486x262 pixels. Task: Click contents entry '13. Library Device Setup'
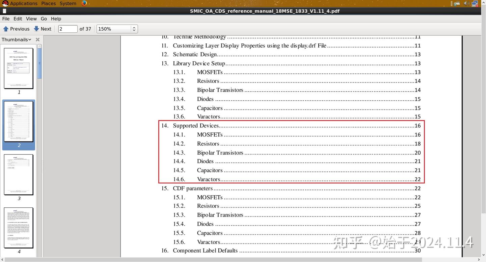[291, 63]
